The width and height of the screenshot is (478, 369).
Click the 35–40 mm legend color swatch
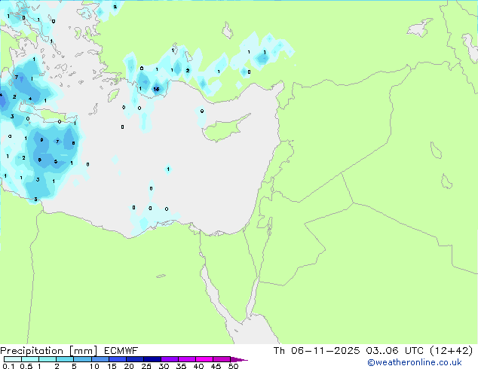coord(186,359)
